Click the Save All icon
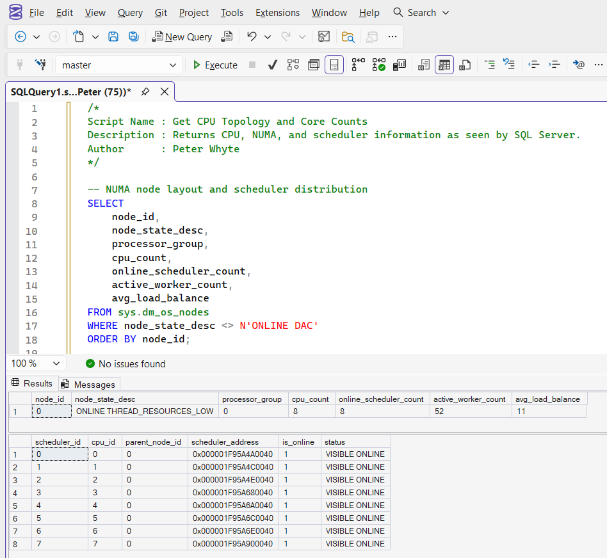This screenshot has height=558, width=607. 133,36
